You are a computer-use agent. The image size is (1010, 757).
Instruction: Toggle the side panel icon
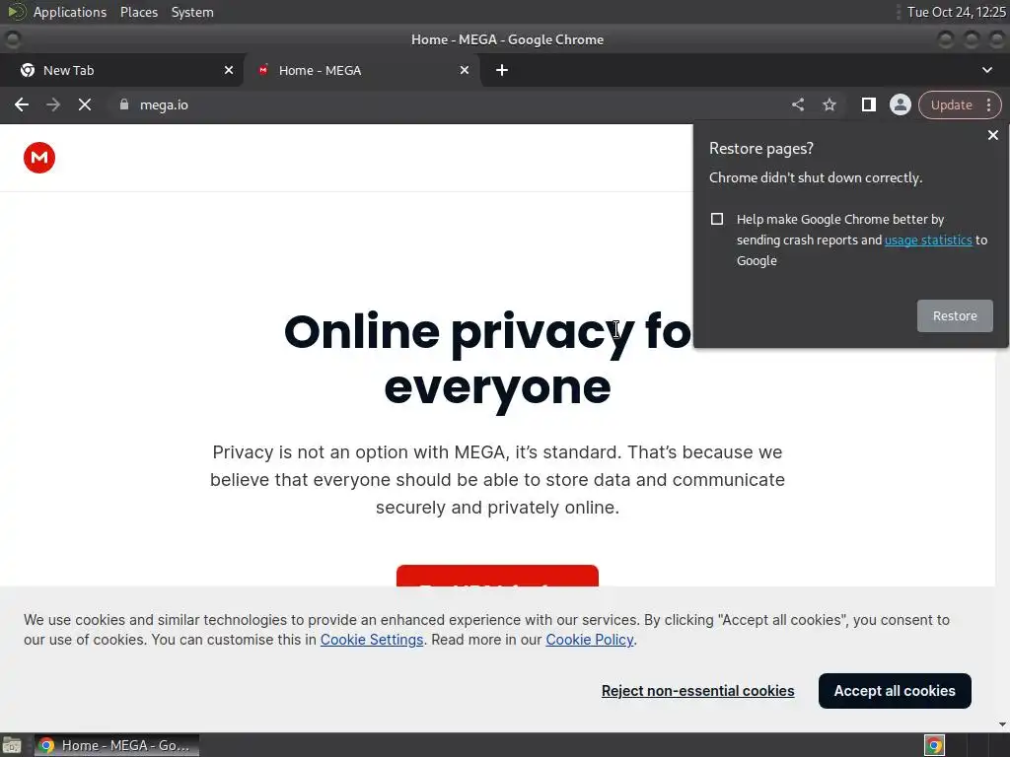868,104
